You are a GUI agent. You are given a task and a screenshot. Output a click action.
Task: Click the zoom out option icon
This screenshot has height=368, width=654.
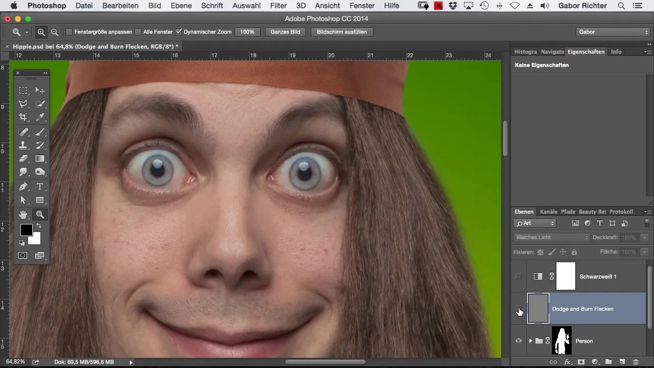point(54,32)
